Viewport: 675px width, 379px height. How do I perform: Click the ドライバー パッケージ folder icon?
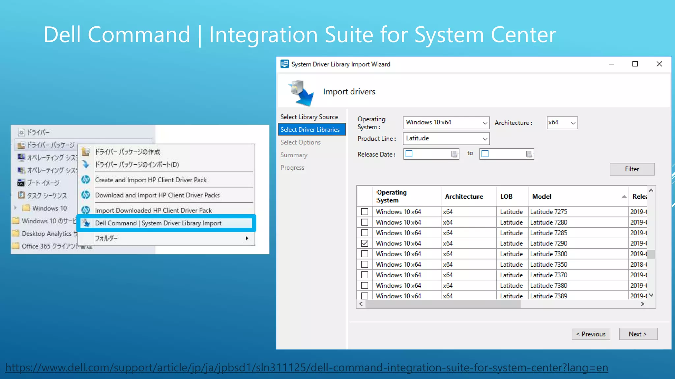[x=21, y=145]
